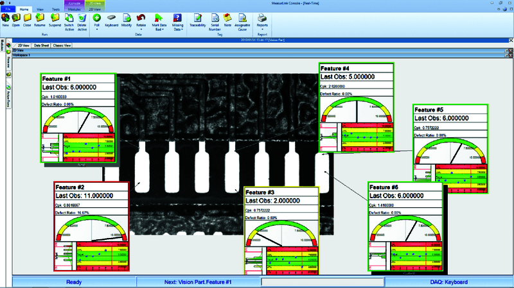Click 'Last Obs: 2.000000' on Feature #3

click(272, 201)
